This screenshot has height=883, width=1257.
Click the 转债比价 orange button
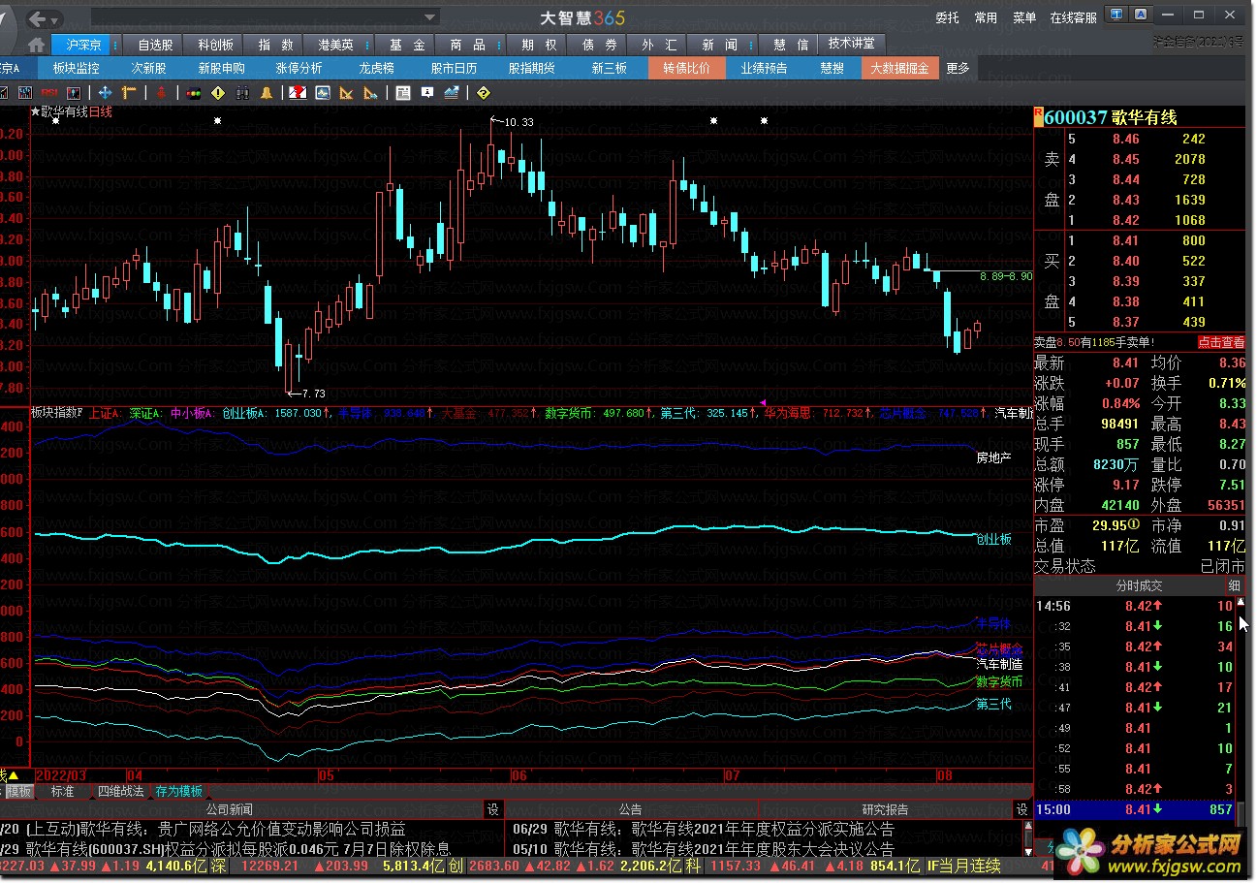(686, 68)
